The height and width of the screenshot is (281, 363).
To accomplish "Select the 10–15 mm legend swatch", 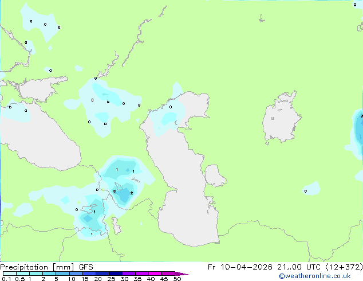I will [76, 274].
